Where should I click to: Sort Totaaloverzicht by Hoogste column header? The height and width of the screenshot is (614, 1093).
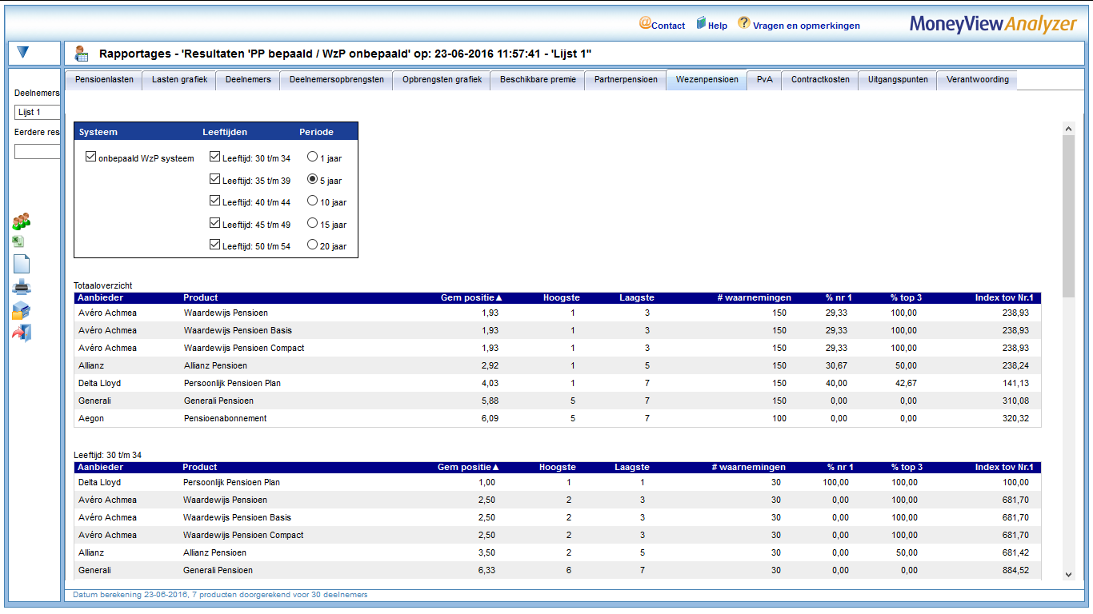(561, 297)
